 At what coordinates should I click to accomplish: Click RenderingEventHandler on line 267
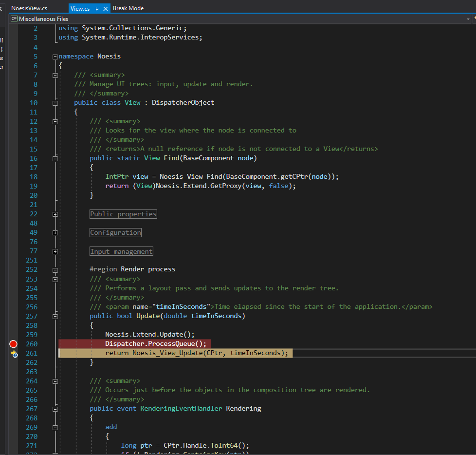181,409
